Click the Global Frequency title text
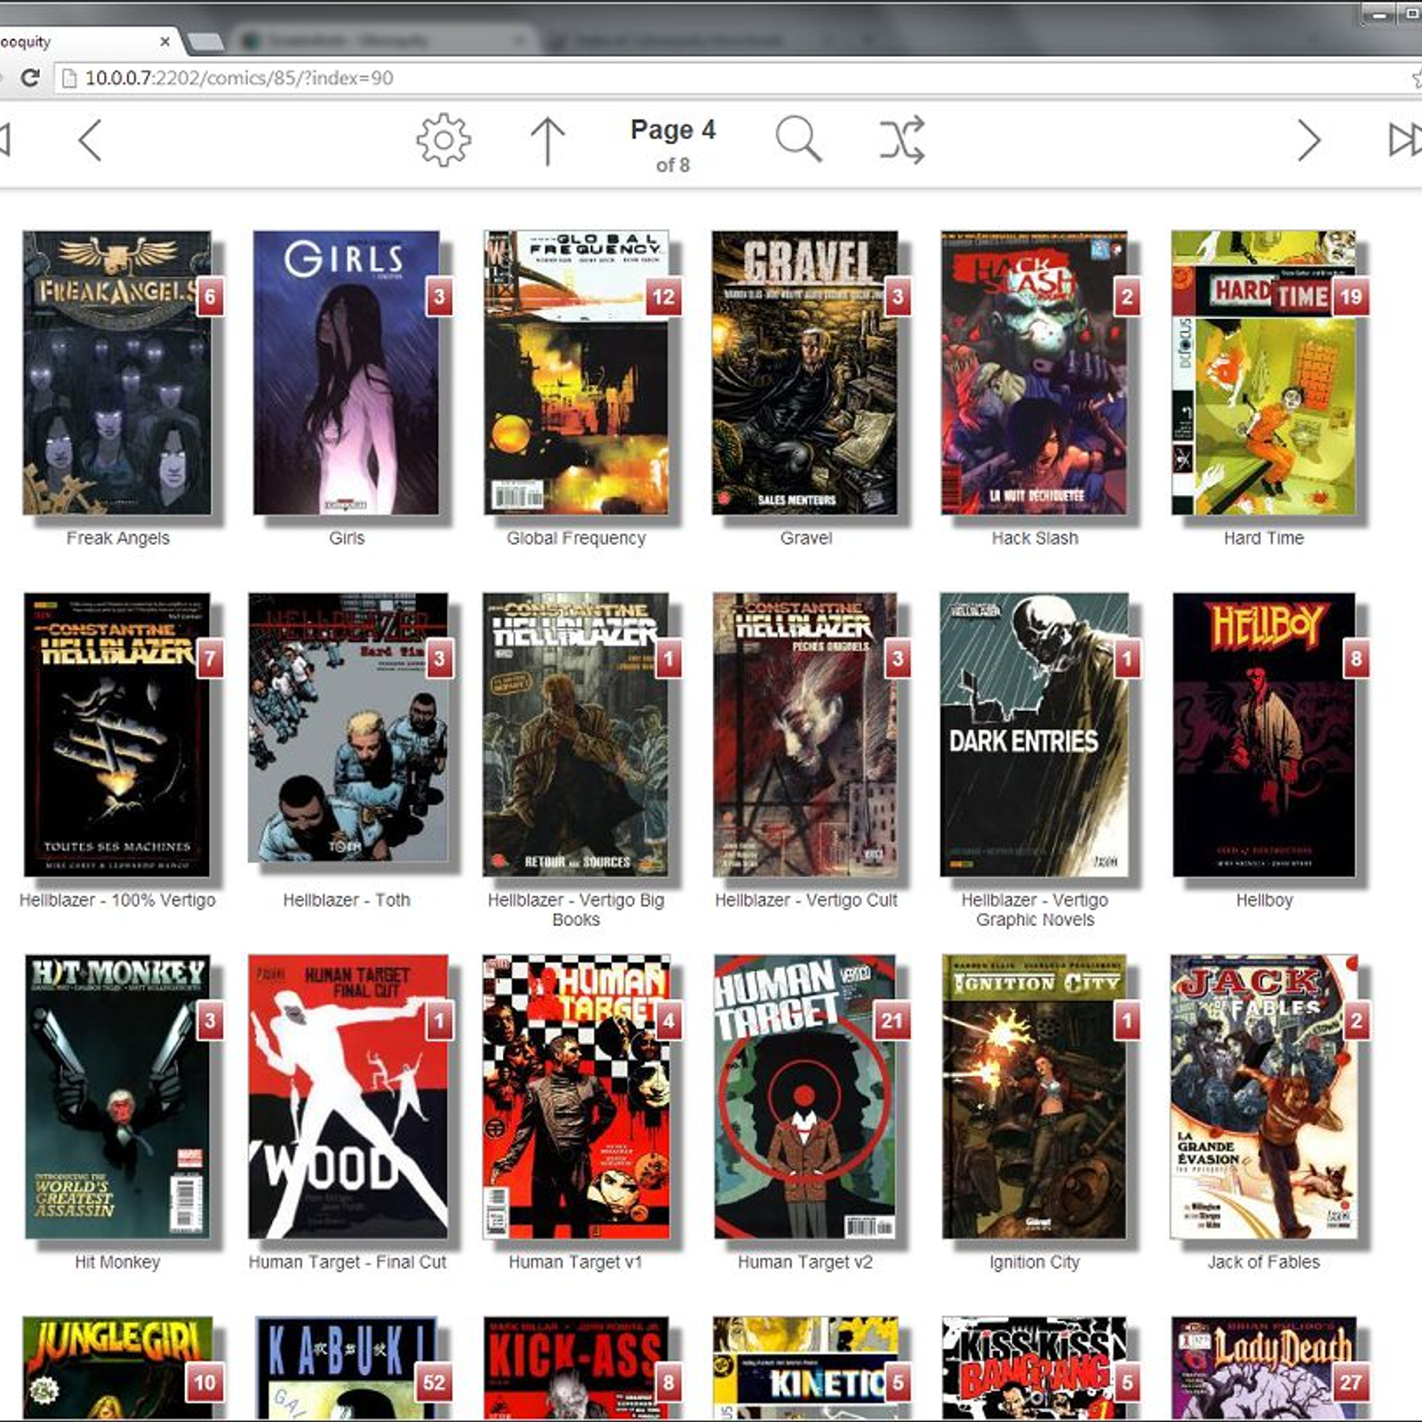The height and width of the screenshot is (1422, 1422). tap(576, 539)
